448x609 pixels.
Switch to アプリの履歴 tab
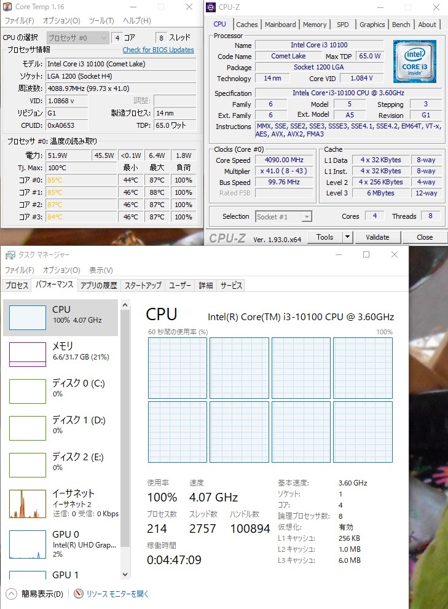(x=99, y=286)
